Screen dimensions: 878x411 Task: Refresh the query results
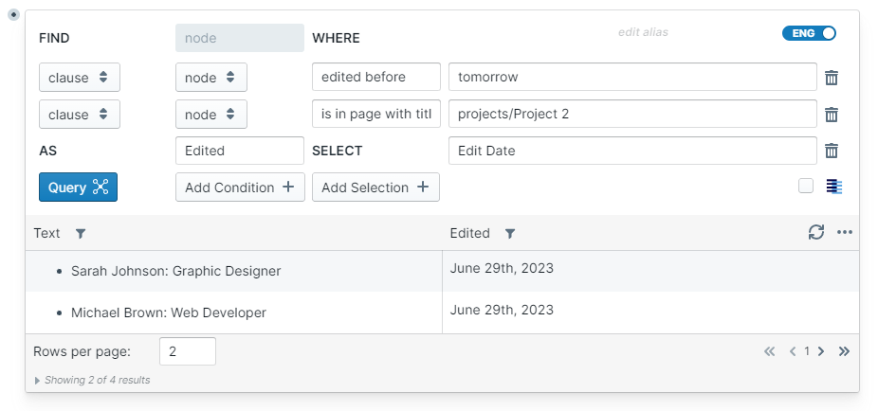point(815,232)
